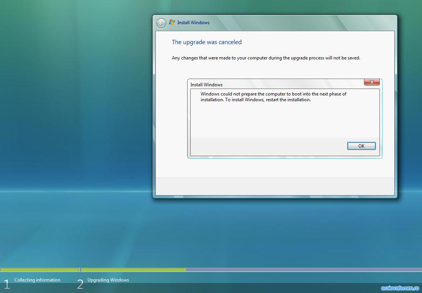Click the text 'Any changes that were made'
This screenshot has width=422, height=293.
pyautogui.click(x=199, y=58)
